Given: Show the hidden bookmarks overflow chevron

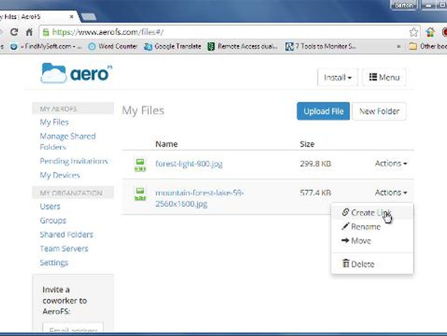Looking at the screenshot, I should 398,46.
